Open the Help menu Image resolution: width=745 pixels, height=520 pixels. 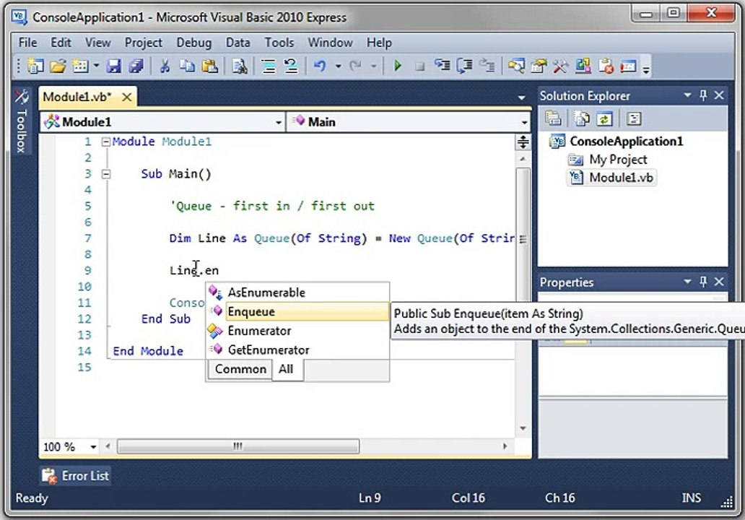click(x=379, y=43)
